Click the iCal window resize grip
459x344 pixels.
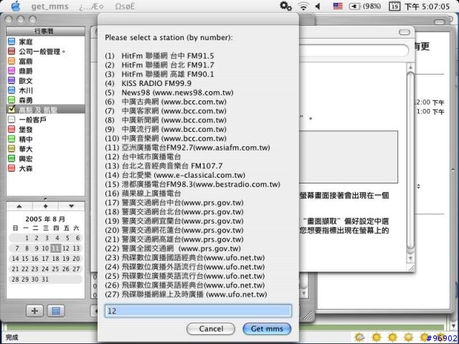(308, 315)
